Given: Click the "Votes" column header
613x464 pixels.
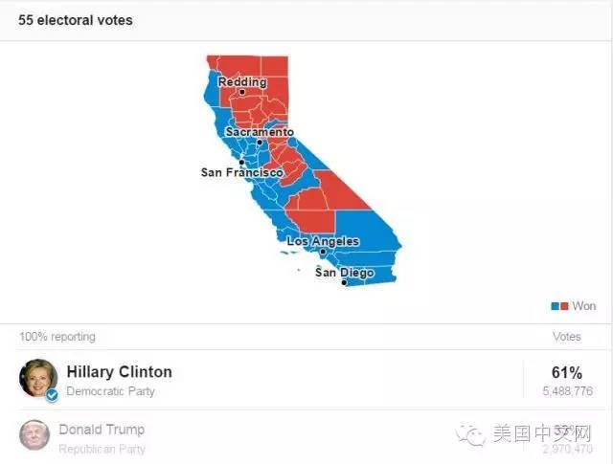Looking at the screenshot, I should [x=567, y=337].
